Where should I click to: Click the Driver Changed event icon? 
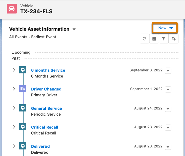pos(23,89)
